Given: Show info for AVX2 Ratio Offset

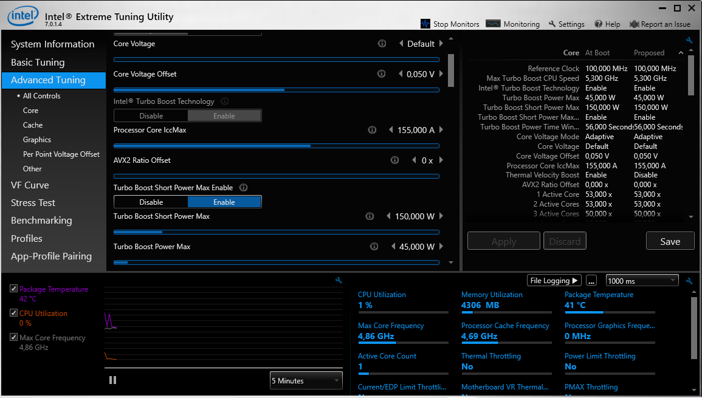Looking at the screenshot, I should [x=394, y=160].
